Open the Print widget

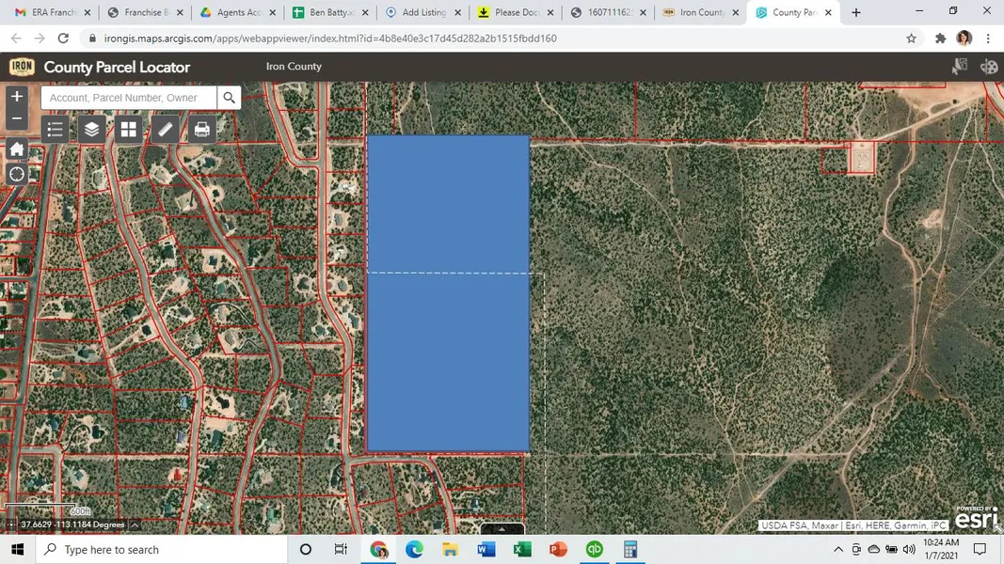coord(201,130)
